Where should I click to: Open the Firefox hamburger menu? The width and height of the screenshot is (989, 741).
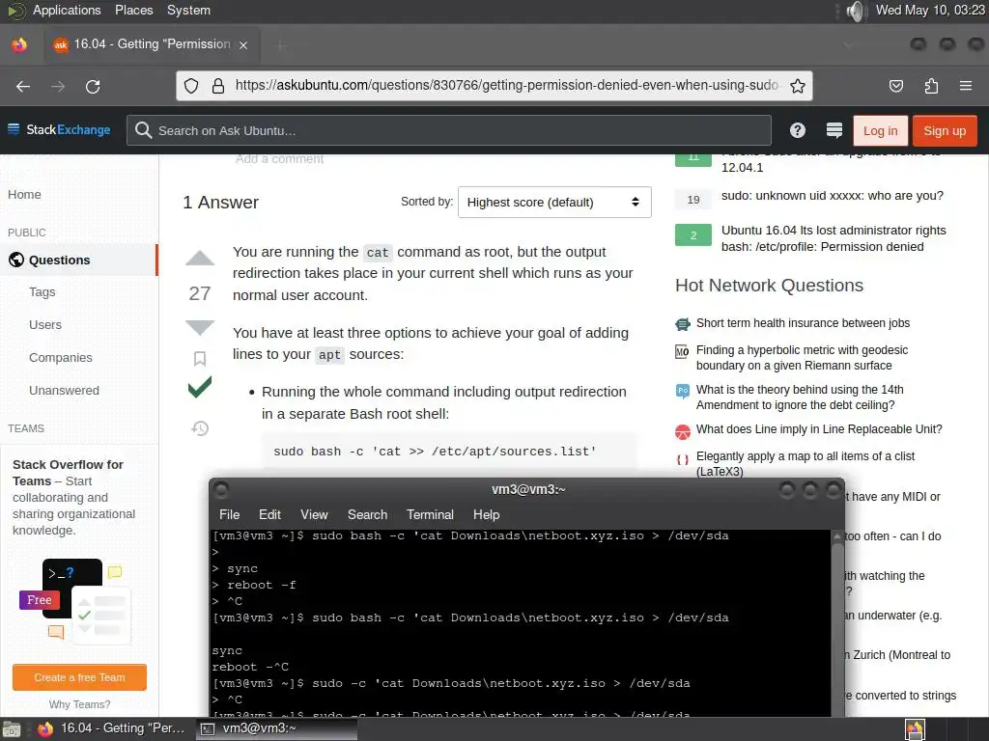(966, 86)
